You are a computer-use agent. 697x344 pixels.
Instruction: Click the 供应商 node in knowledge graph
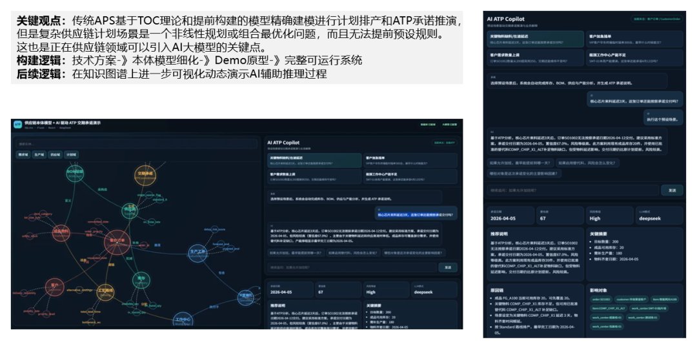(x=130, y=210)
